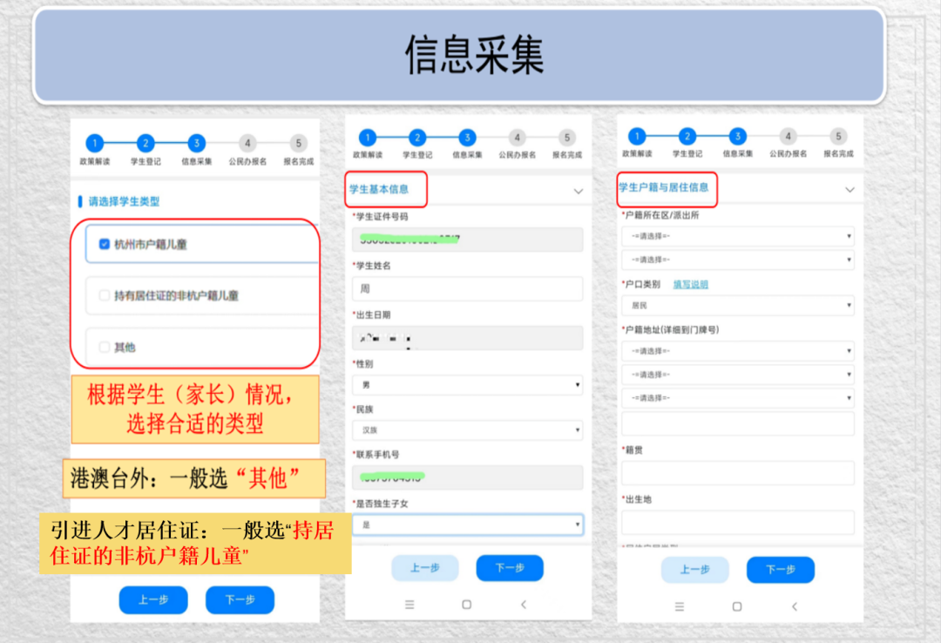Click the 联系手机号 input field
941x643 pixels.
pyautogui.click(x=468, y=477)
